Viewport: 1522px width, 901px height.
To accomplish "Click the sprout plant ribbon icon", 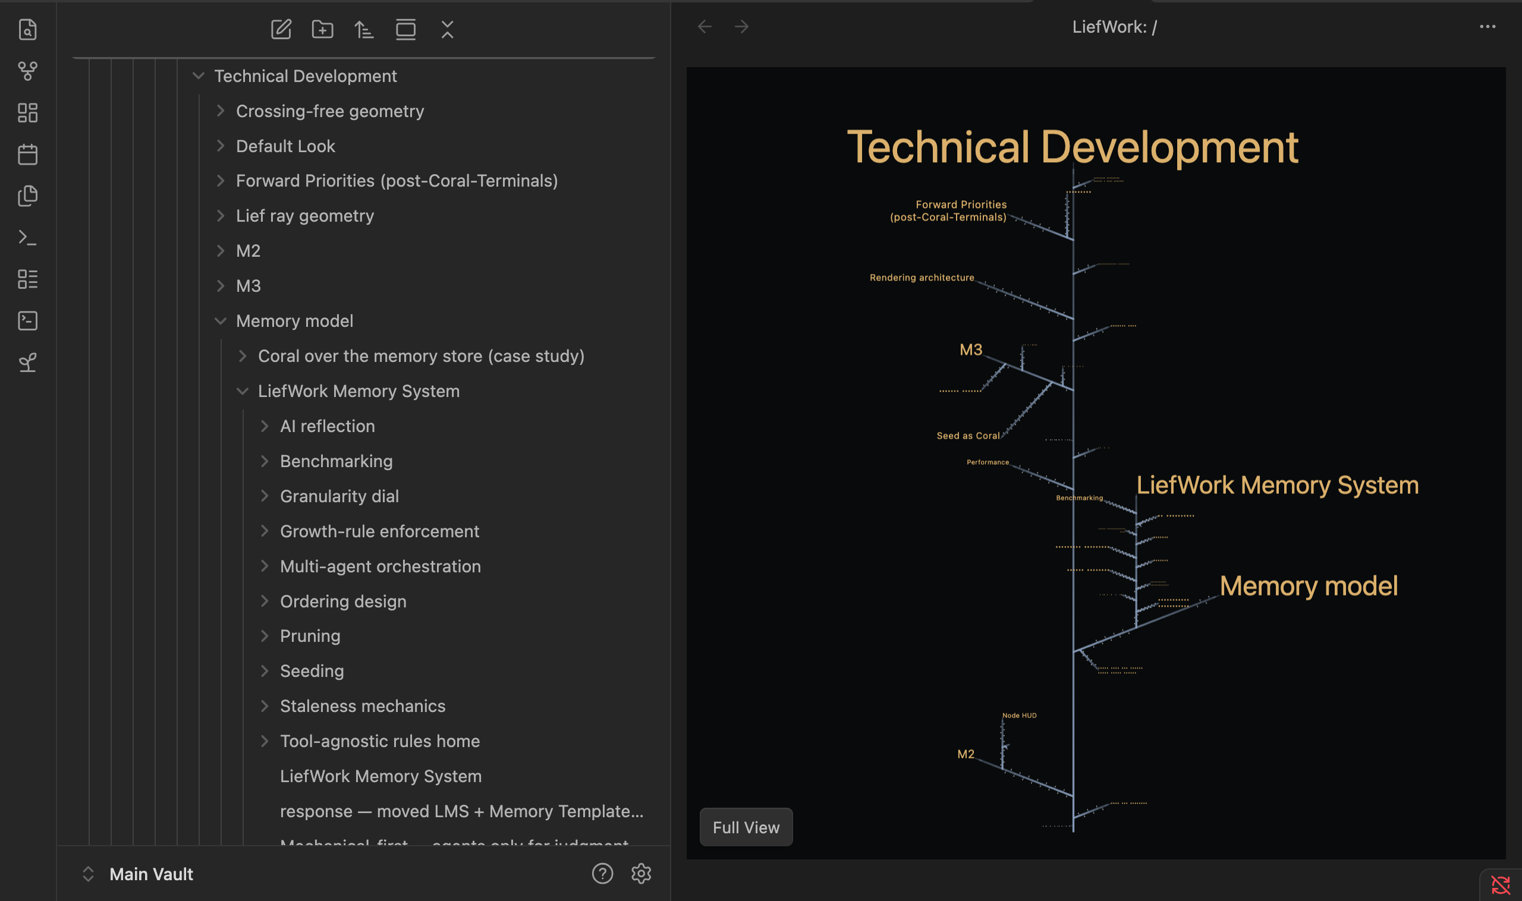I will pyautogui.click(x=27, y=363).
